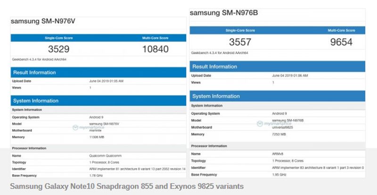Click Memory label in SM-N976B panel
Viewport: 377px width, 195px height.
click(197, 134)
